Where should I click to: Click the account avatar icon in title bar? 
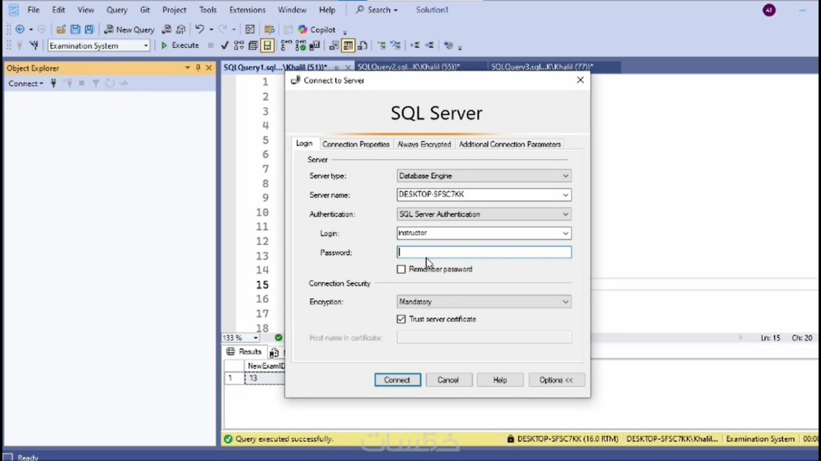769,10
